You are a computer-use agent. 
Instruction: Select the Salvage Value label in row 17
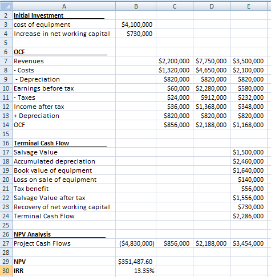[35, 152]
